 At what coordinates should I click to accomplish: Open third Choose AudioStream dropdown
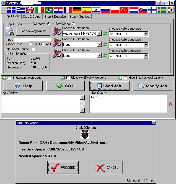tap(99, 56)
